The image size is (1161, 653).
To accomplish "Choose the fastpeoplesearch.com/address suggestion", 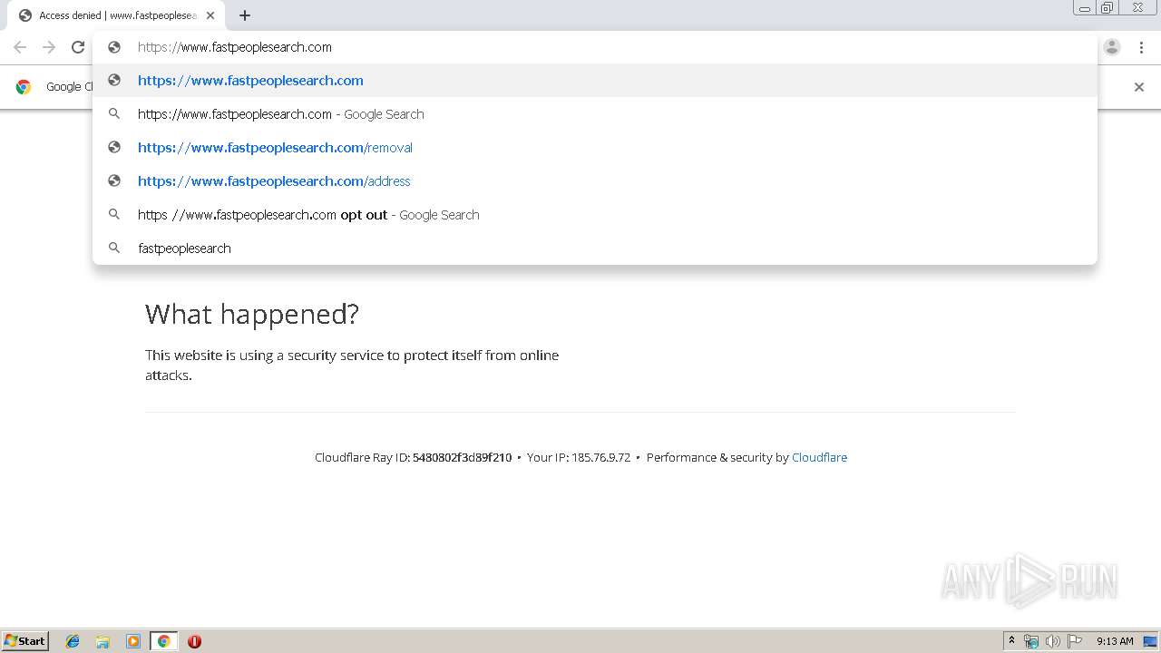I will (x=594, y=181).
